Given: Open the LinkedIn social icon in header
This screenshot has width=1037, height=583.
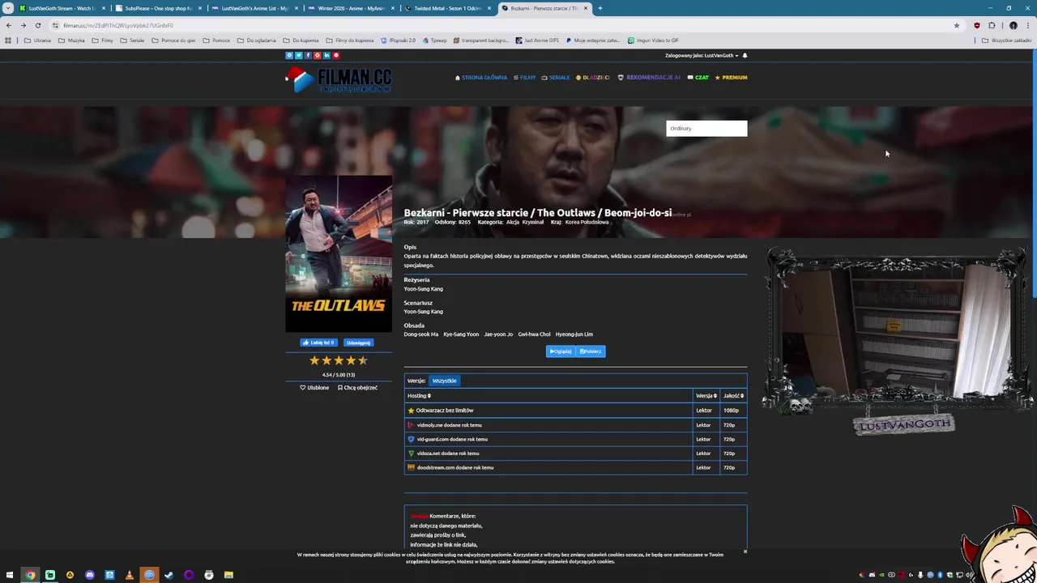Looking at the screenshot, I should coord(326,55).
